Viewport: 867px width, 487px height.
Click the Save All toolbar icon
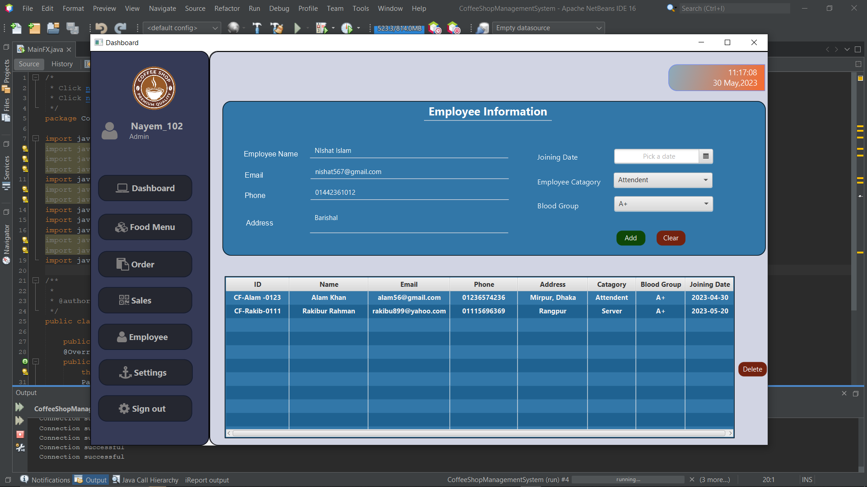(72, 28)
